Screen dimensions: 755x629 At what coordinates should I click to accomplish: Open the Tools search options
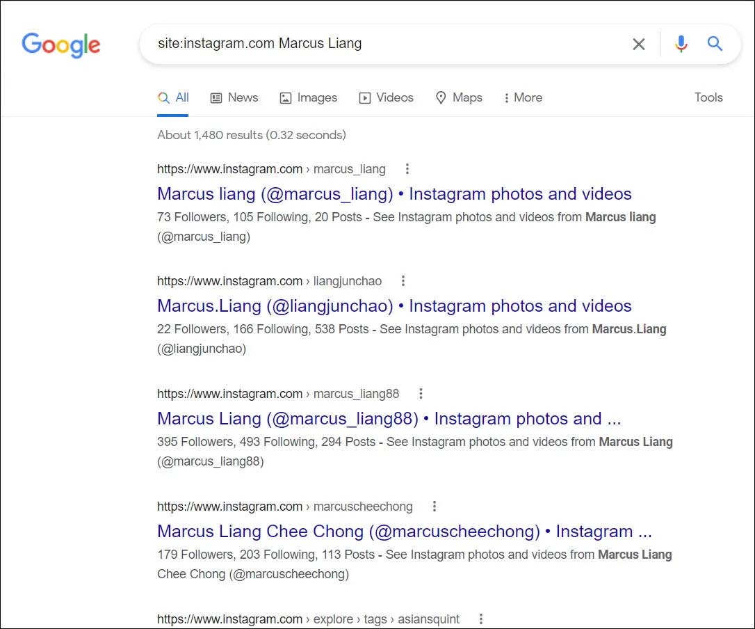click(708, 97)
